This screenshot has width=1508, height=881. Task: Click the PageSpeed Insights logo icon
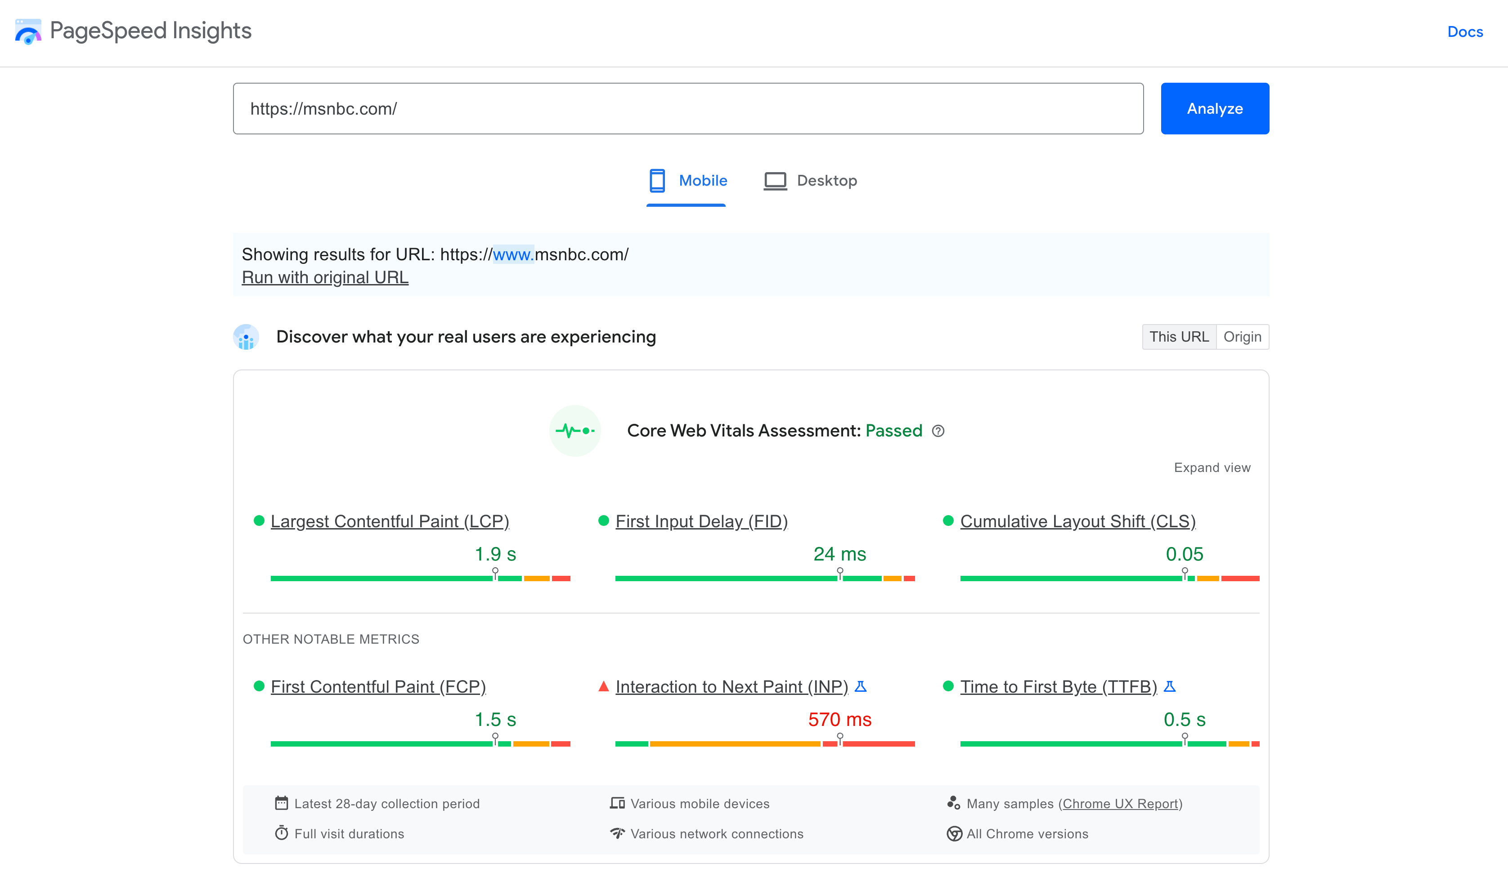pos(29,31)
